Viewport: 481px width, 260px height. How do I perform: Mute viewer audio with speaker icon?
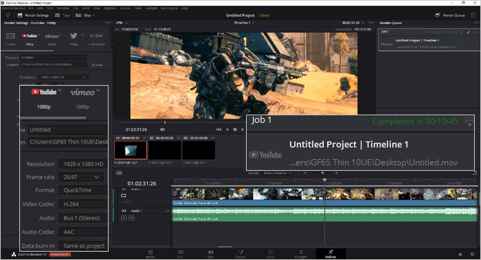click(162, 130)
